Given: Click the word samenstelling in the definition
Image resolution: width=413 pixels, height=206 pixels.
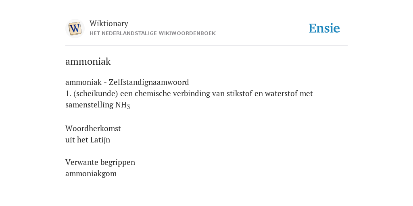Looking at the screenshot, I should tap(89, 105).
